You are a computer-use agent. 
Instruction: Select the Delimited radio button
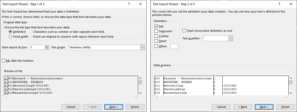tap(10, 32)
